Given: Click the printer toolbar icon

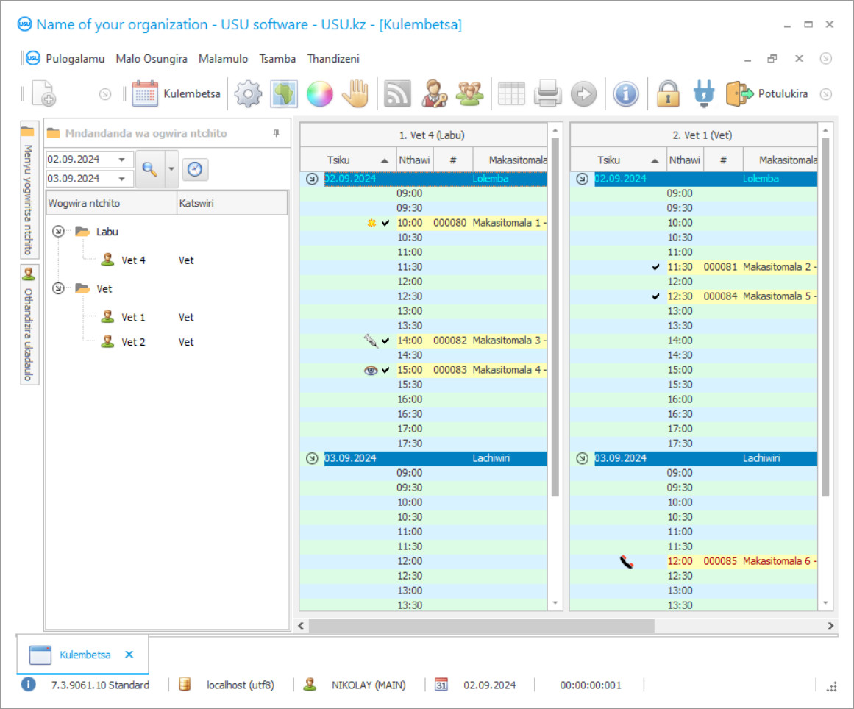Looking at the screenshot, I should pyautogui.click(x=548, y=94).
